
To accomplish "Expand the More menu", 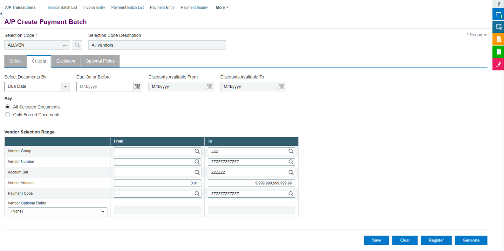I will 222,7.
